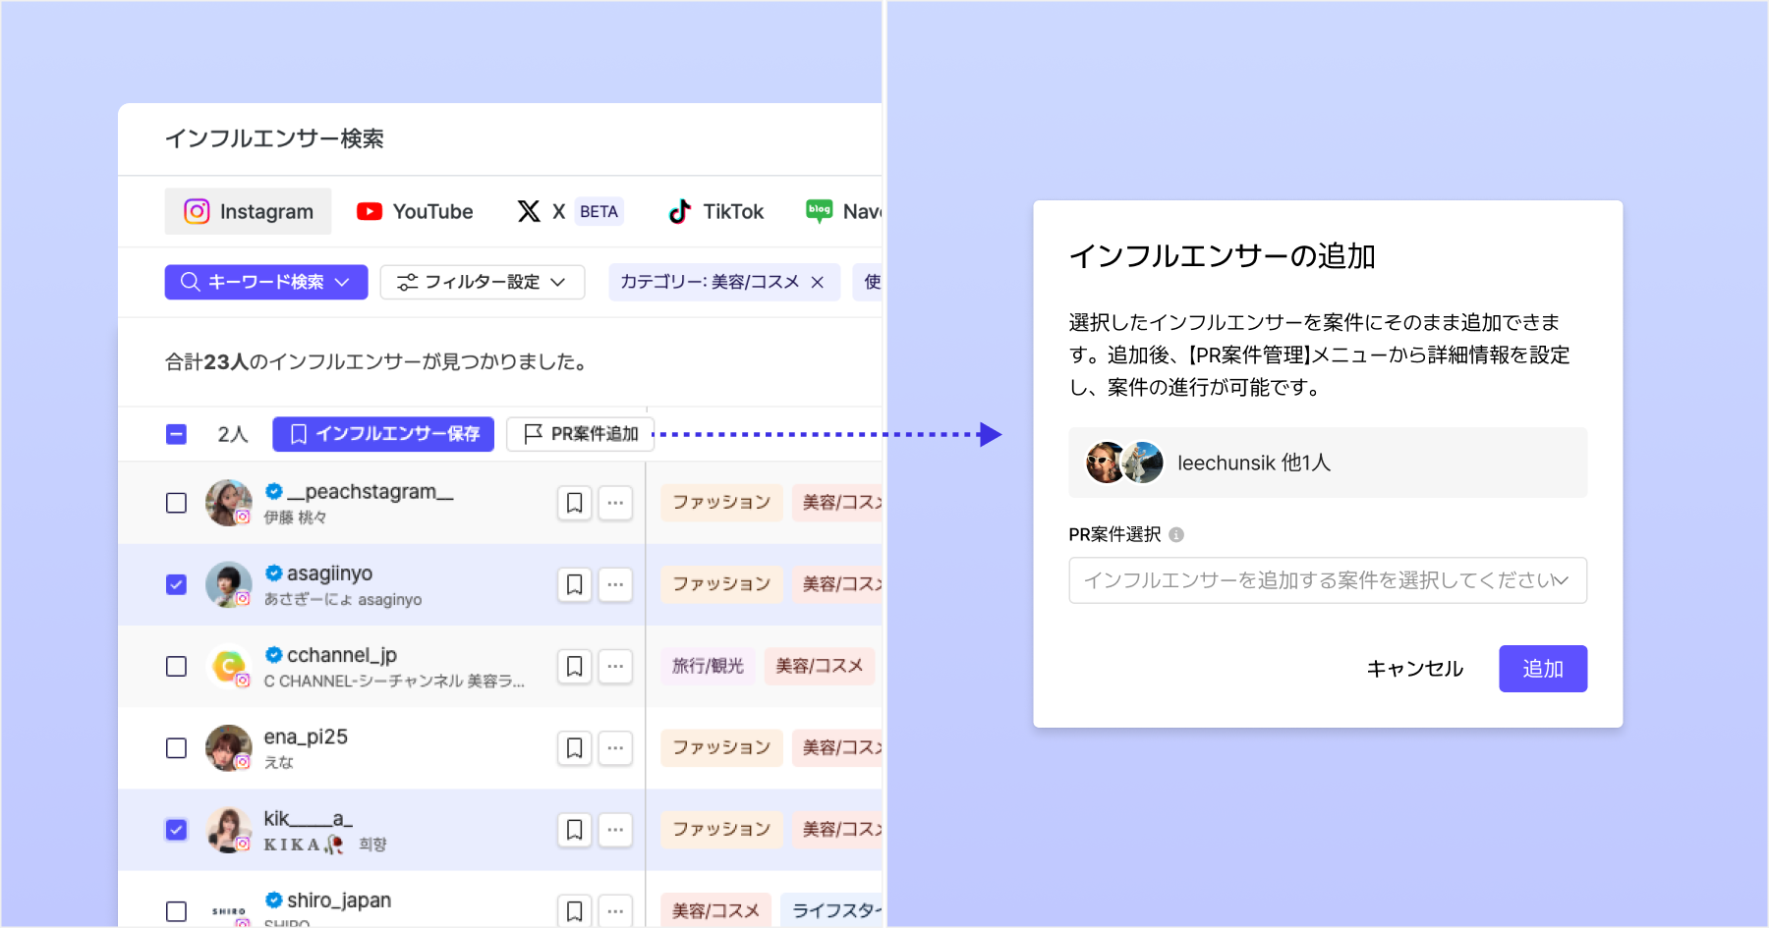Open the more options menu for ena_pi25
This screenshot has height=928, width=1769.
[x=615, y=748]
